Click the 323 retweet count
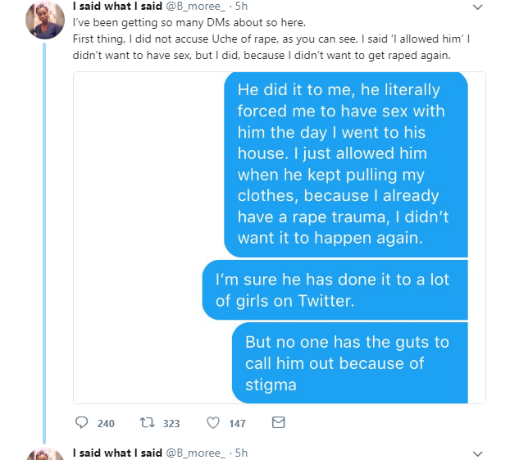Screen dimensions: 510x460 pyautogui.click(x=171, y=423)
